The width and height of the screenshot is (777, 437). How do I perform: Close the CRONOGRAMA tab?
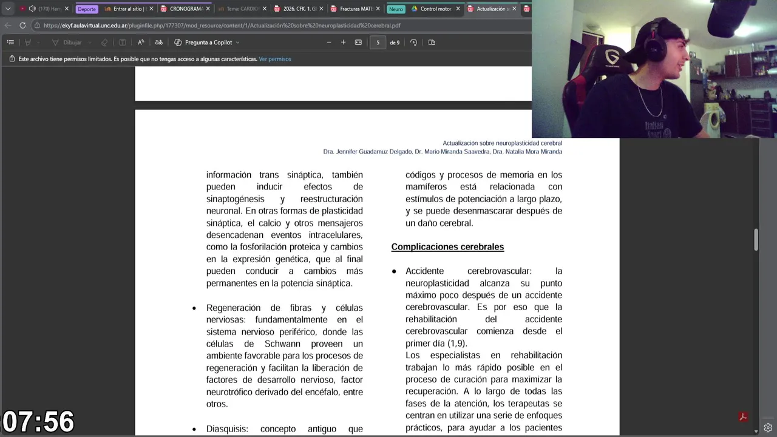[x=208, y=8]
